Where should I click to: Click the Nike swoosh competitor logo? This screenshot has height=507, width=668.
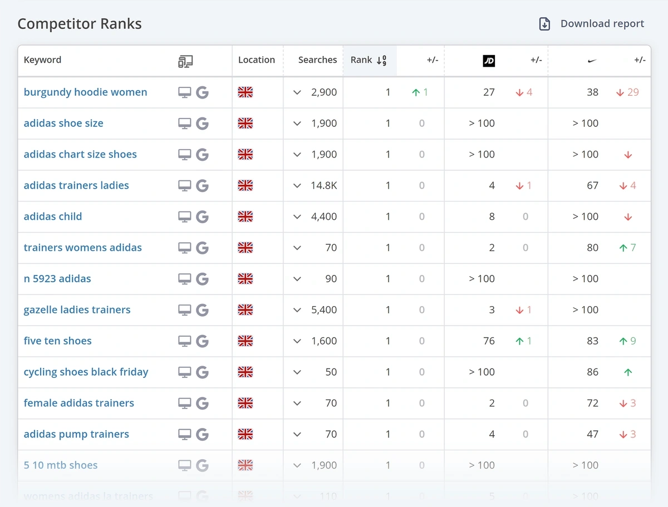[x=592, y=61]
